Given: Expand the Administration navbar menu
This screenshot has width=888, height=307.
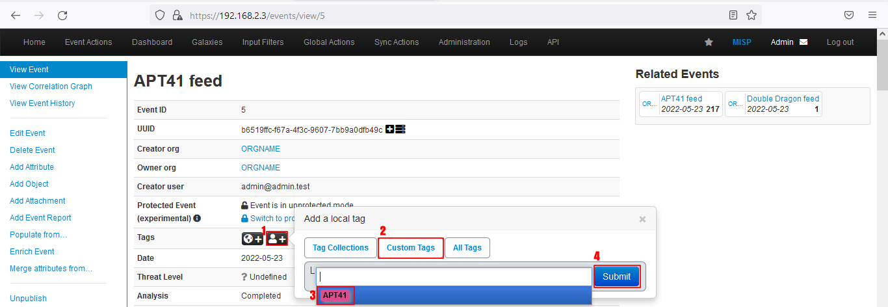Looking at the screenshot, I should (464, 42).
